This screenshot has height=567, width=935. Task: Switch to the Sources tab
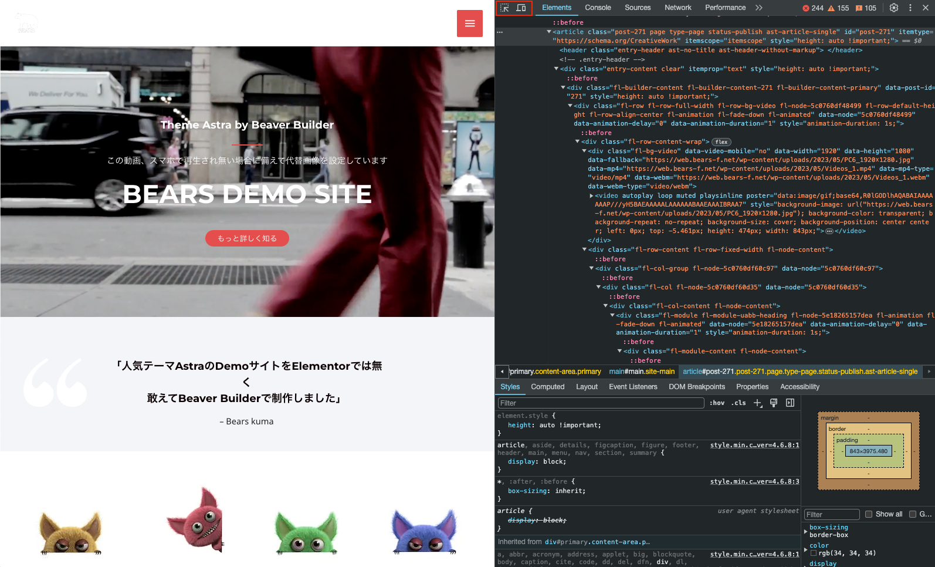pos(638,8)
